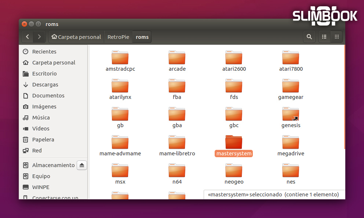Click the roms path bar segment
The height and width of the screenshot is (218, 364).
[142, 37]
